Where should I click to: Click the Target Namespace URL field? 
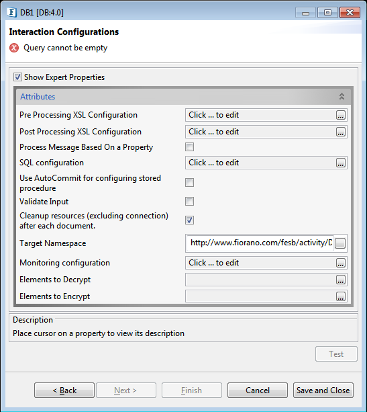260,243
